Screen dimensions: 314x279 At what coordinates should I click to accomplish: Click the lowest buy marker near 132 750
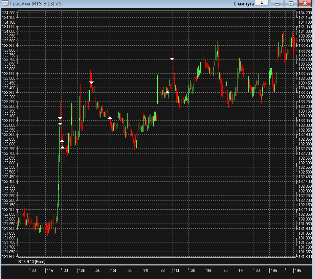point(62,147)
